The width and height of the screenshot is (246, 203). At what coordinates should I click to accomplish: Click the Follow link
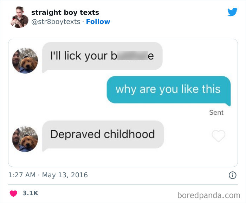click(98, 22)
